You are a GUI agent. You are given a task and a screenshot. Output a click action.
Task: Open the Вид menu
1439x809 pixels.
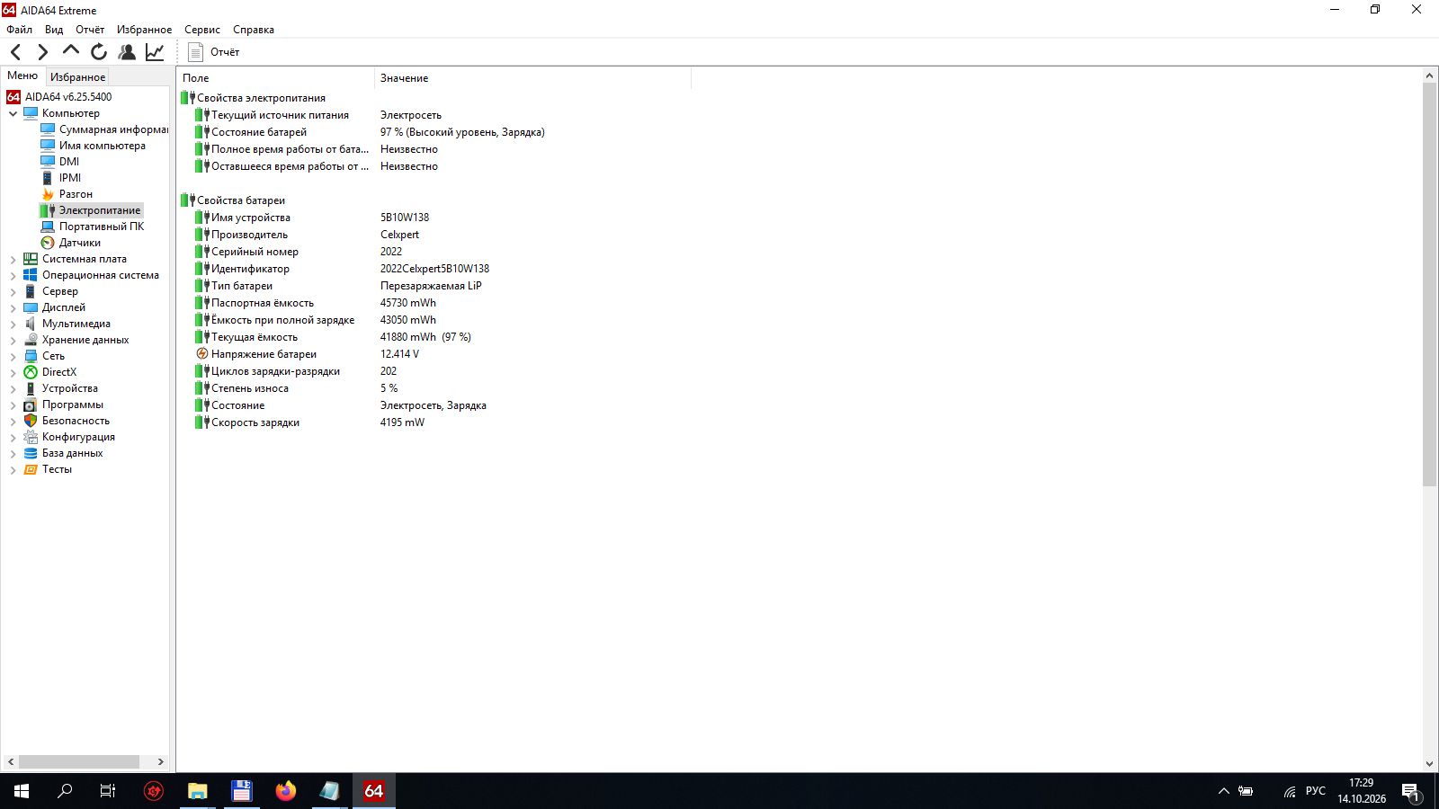pos(54,30)
